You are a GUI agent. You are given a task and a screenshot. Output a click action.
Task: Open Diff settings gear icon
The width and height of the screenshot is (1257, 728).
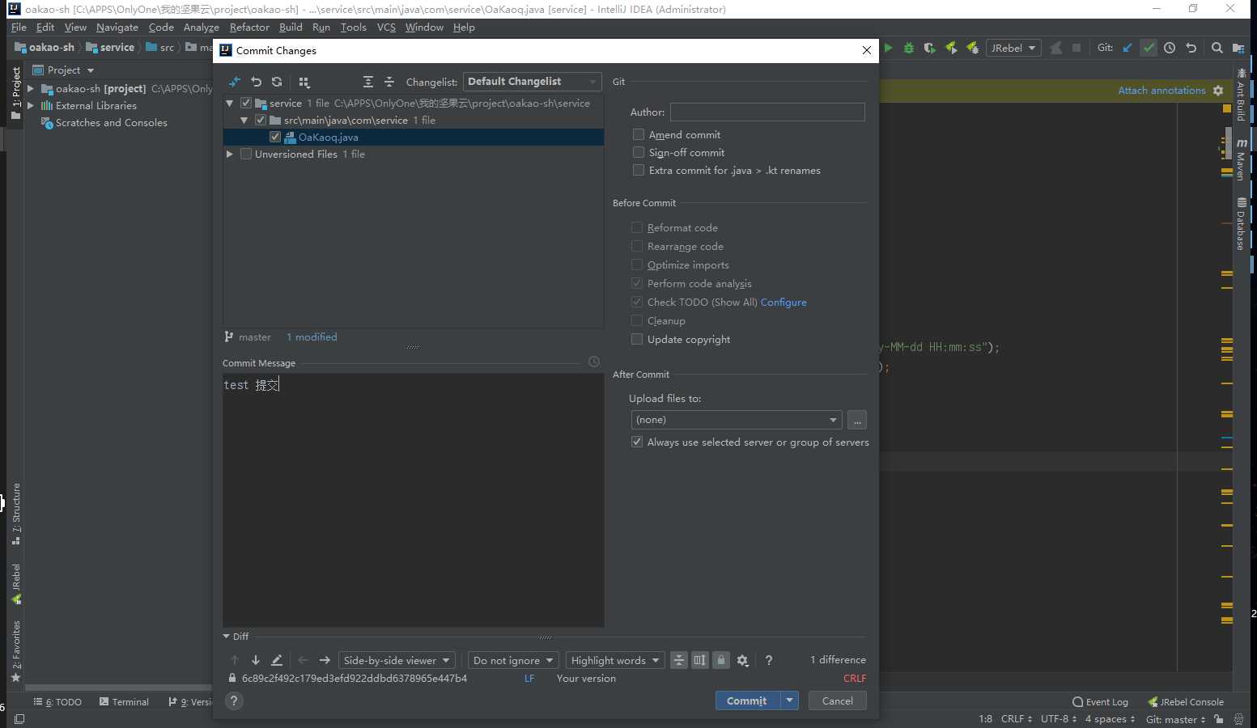(x=742, y=660)
